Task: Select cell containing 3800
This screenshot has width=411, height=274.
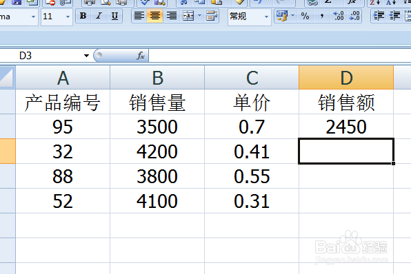Action: [157, 176]
